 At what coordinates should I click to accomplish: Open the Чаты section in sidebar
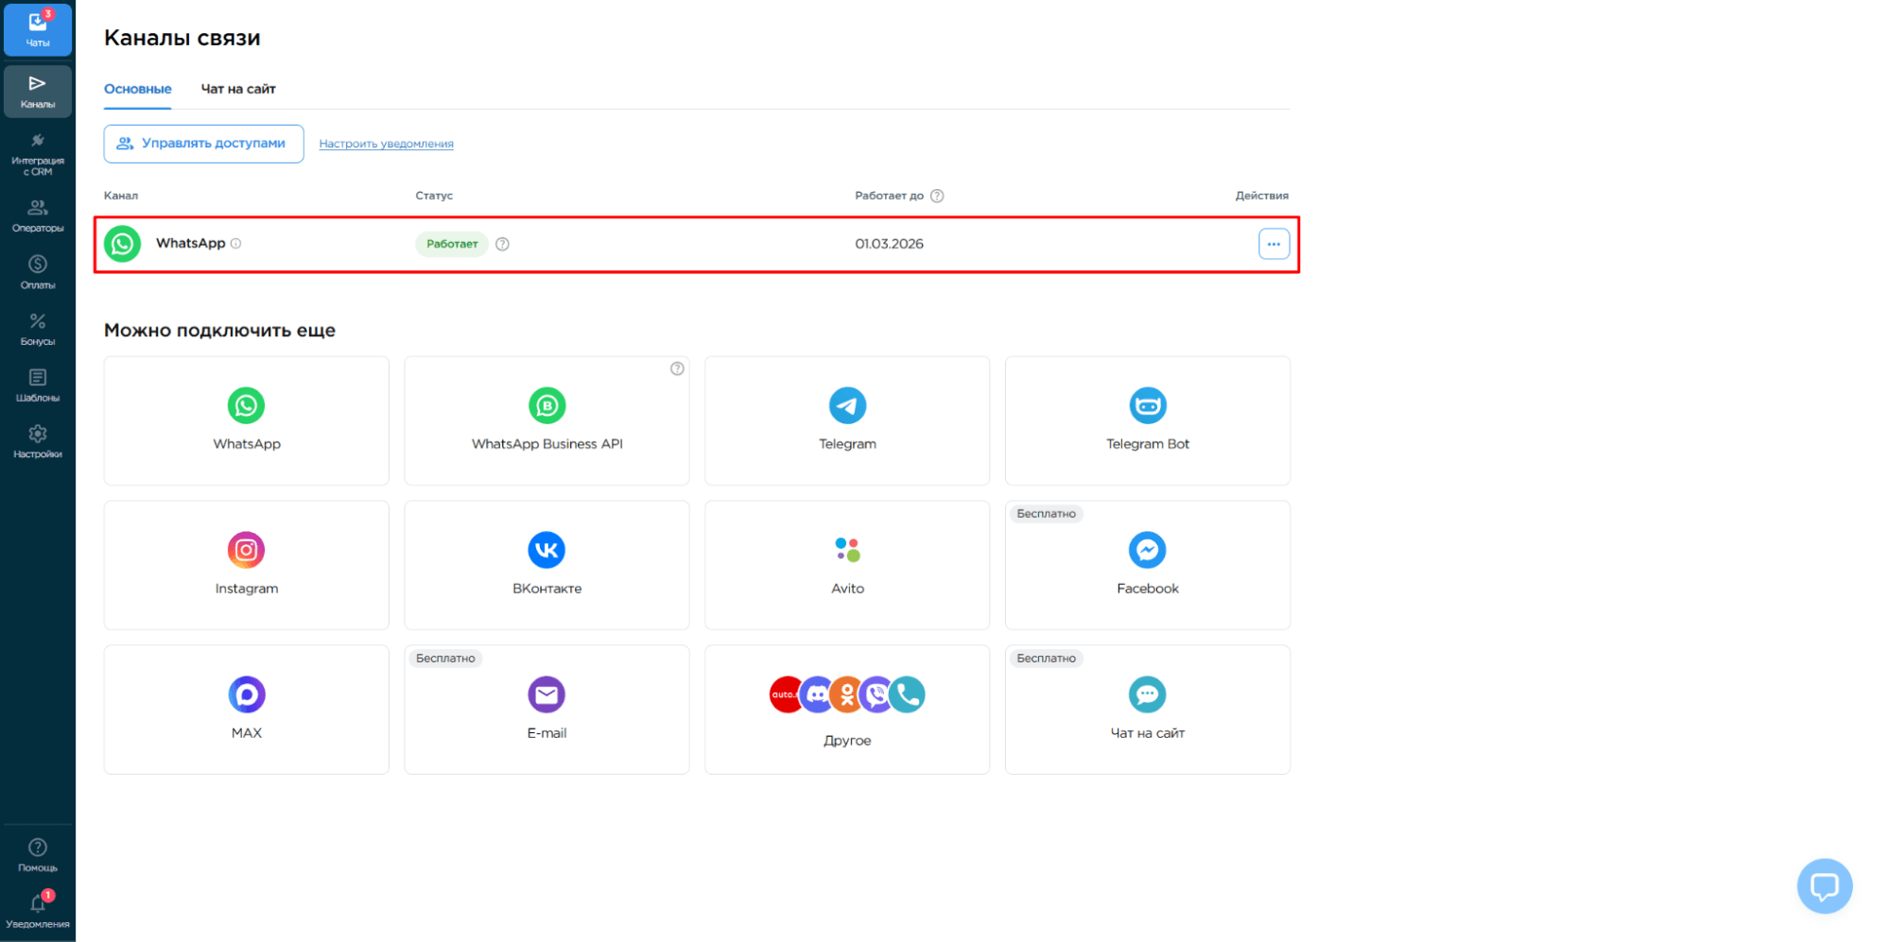pyautogui.click(x=38, y=29)
